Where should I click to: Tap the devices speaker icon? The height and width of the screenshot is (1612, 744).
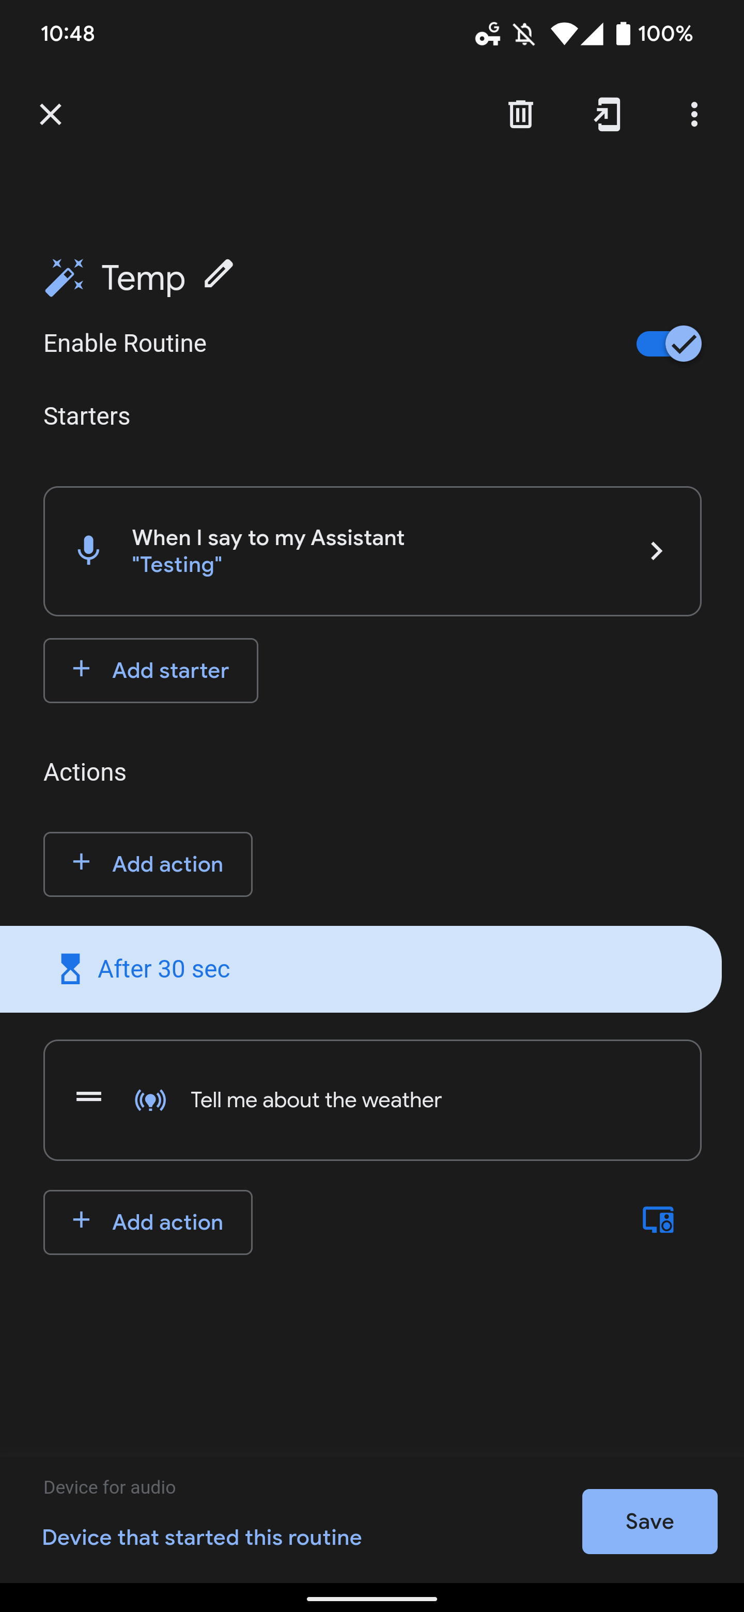coord(658,1220)
